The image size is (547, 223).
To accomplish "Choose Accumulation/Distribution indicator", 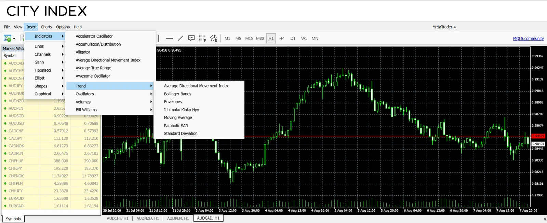I will click(x=110, y=44).
